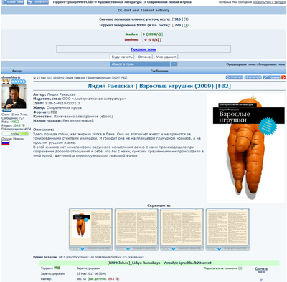Open 'Современная поэзия и проза' breadcrumb link

coord(169,2)
